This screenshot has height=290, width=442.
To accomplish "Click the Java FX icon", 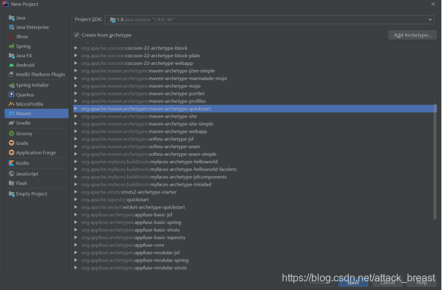I will point(11,55).
